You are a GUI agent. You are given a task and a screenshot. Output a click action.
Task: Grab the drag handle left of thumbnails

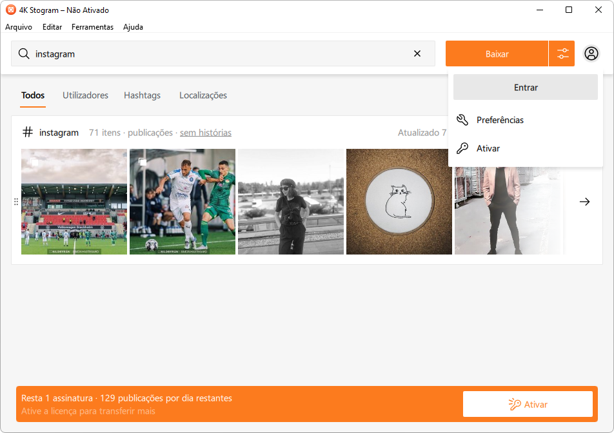16,202
